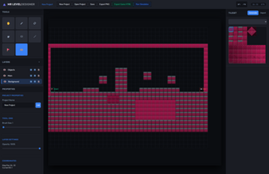Viewport: 269px width, 174px height.
Task: Select the hand pan tool
Action: pos(8,23)
